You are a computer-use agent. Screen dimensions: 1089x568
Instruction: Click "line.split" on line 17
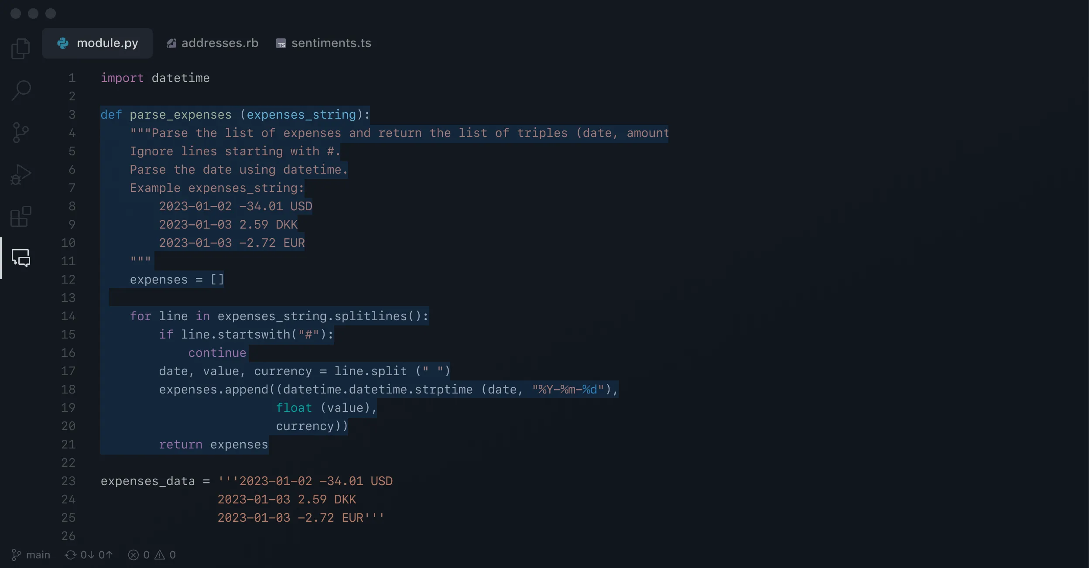[x=370, y=371]
